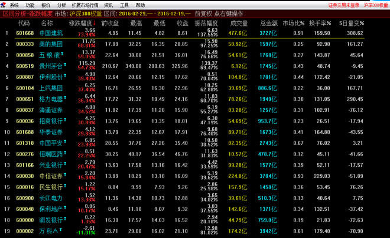Open the 报价 menu
This screenshot has height=238, width=390.
[45, 5]
